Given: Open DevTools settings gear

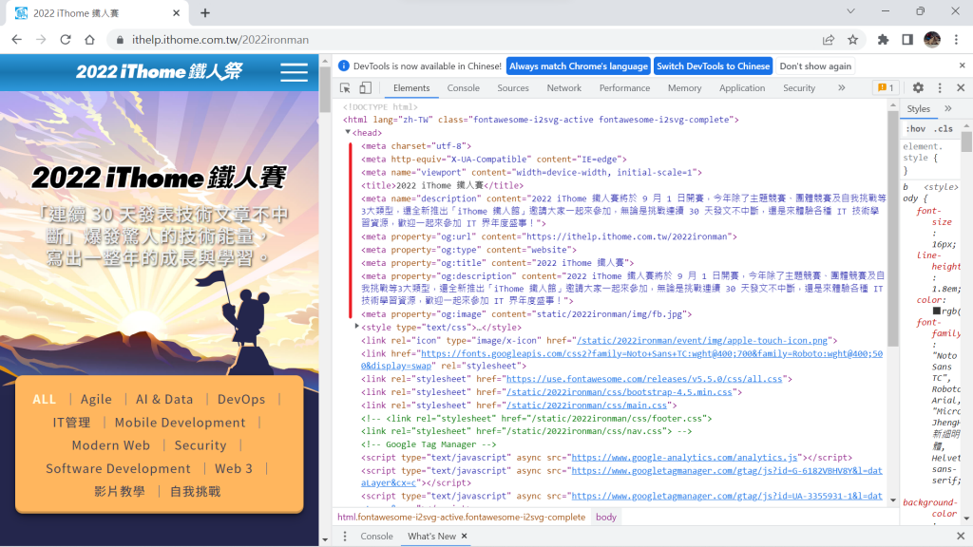Looking at the screenshot, I should (918, 88).
